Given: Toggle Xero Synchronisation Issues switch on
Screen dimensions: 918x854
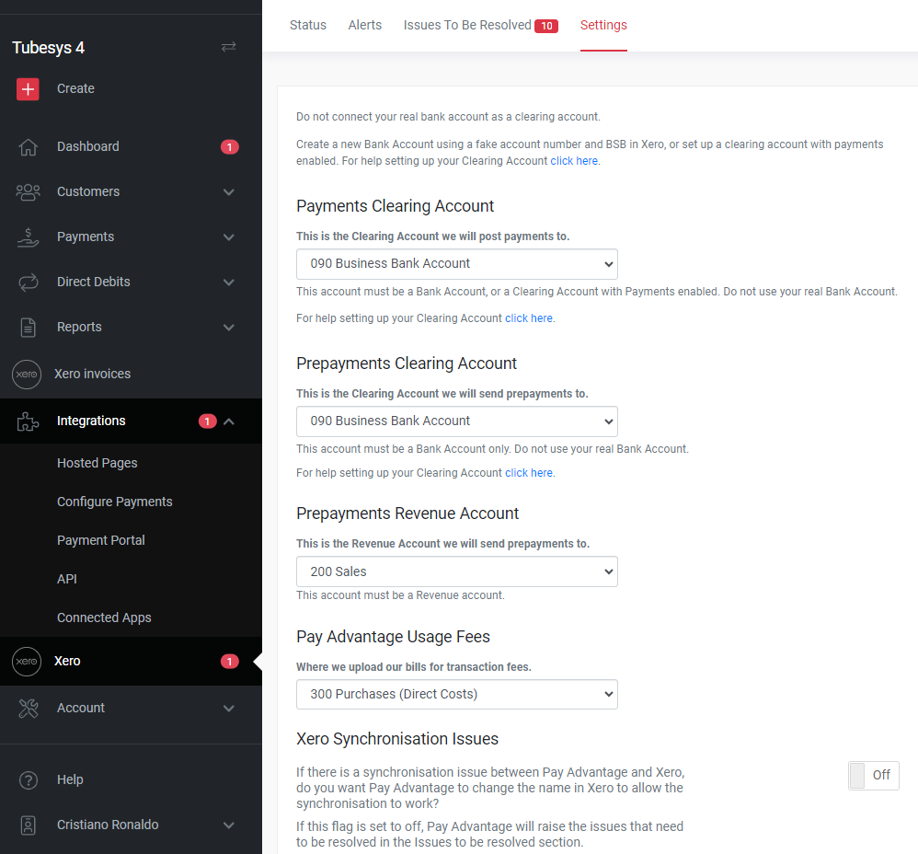Looking at the screenshot, I should tap(873, 775).
